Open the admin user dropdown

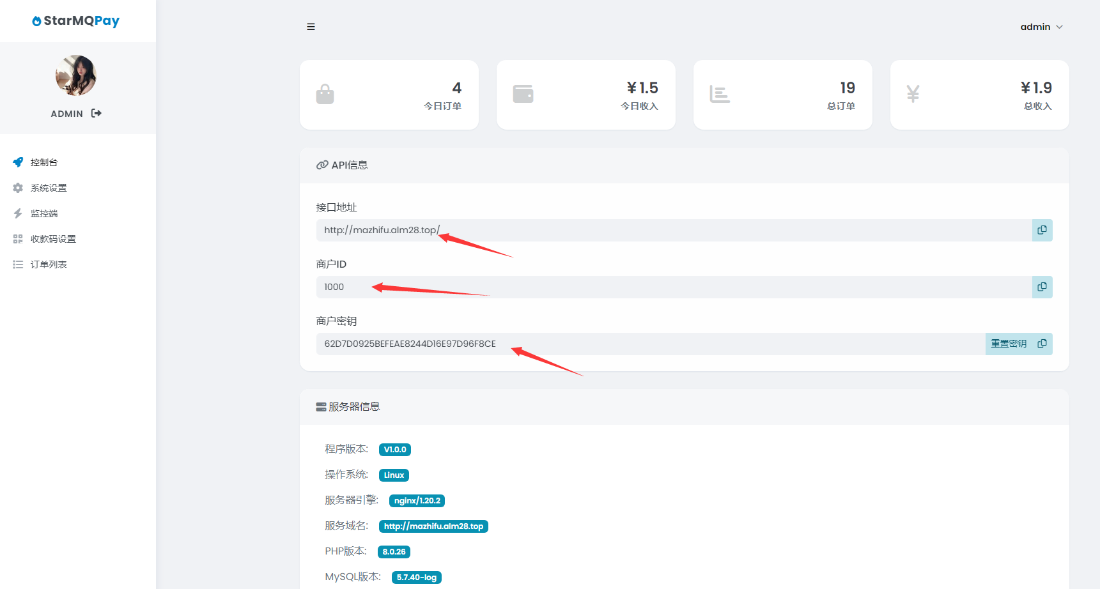point(1041,27)
